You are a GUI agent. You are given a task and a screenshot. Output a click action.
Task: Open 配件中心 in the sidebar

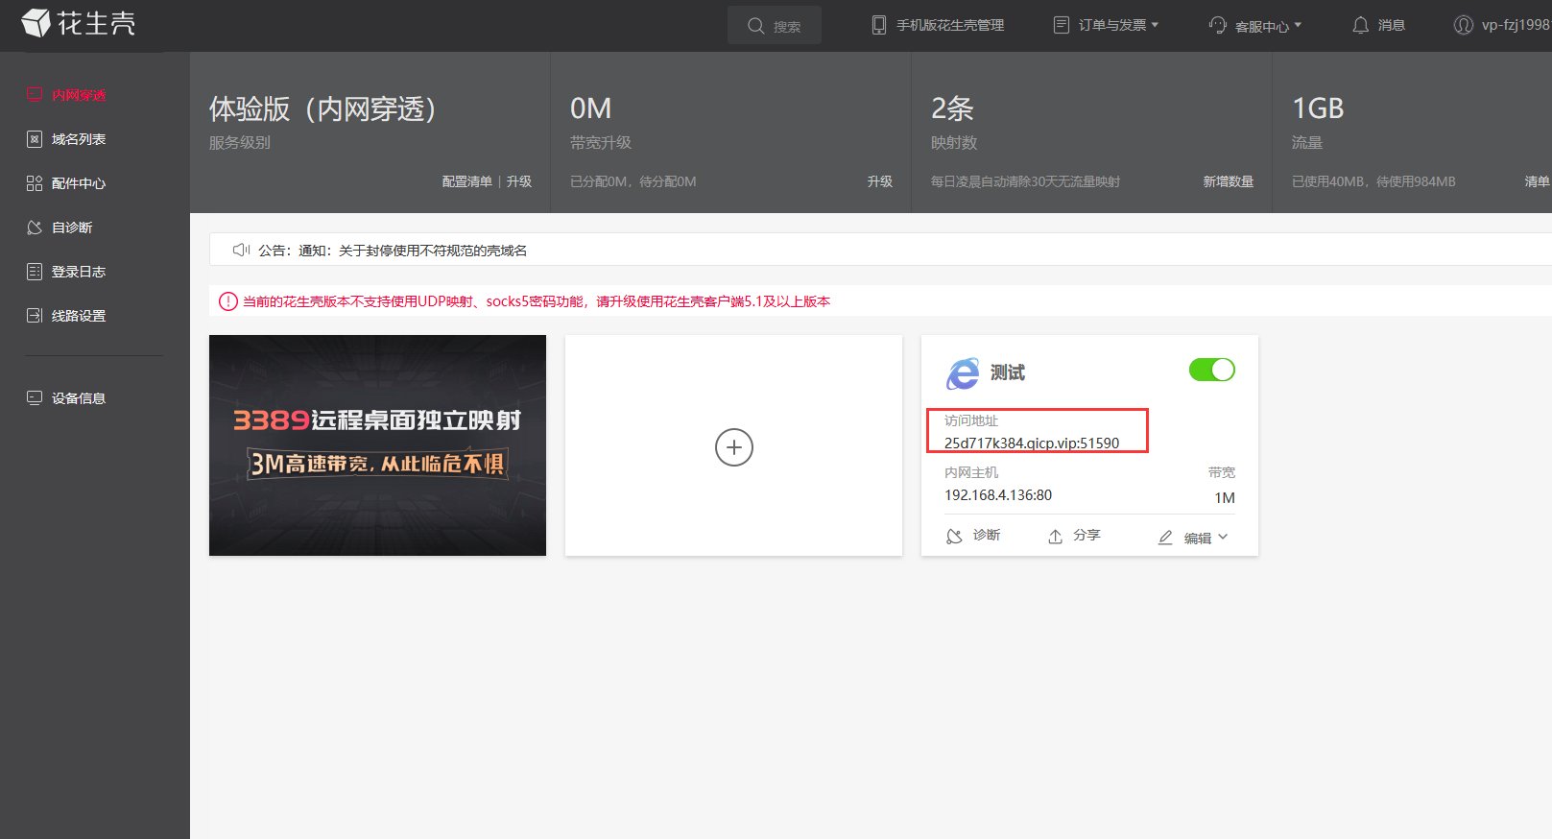click(79, 183)
